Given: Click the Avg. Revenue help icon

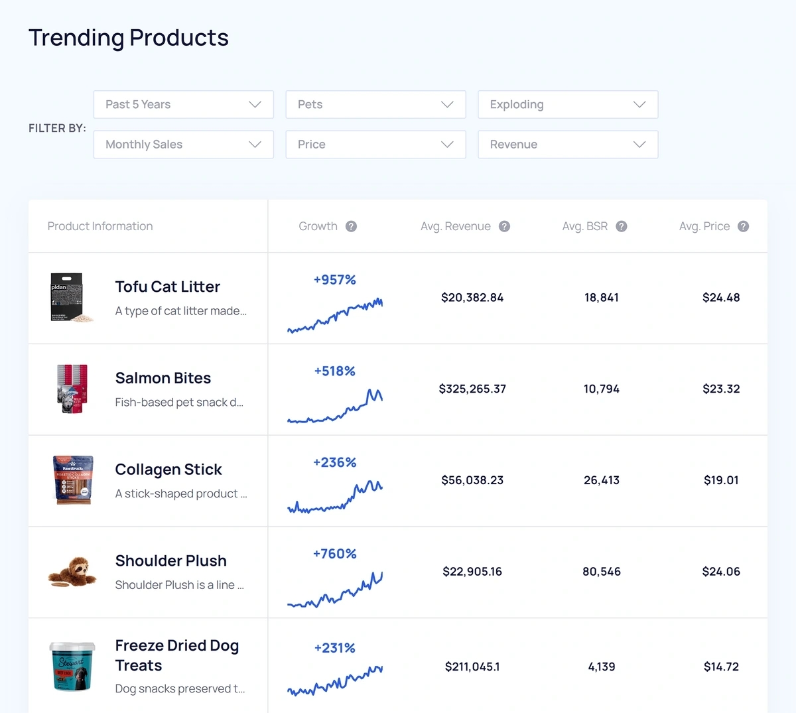Looking at the screenshot, I should pos(505,227).
